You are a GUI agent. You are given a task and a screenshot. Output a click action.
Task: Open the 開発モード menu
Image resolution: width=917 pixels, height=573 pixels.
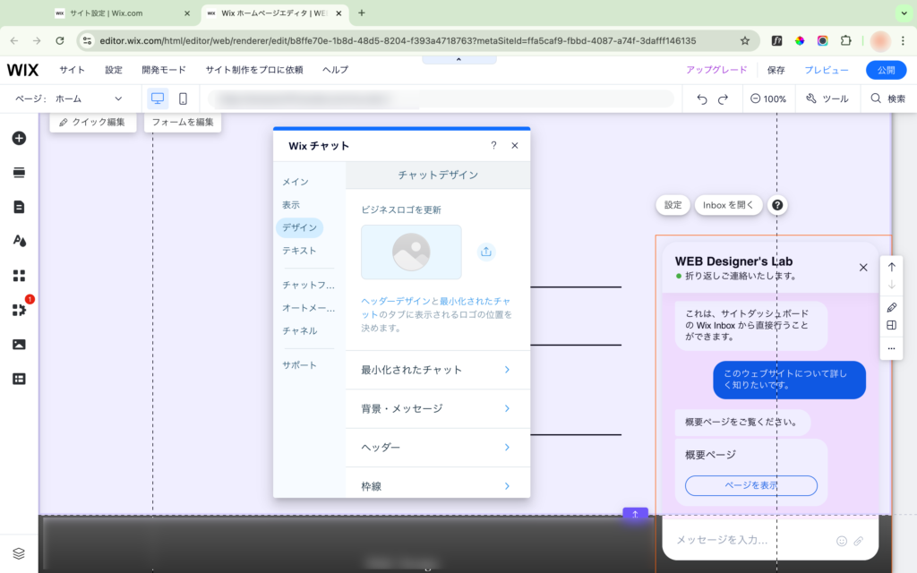click(x=164, y=70)
